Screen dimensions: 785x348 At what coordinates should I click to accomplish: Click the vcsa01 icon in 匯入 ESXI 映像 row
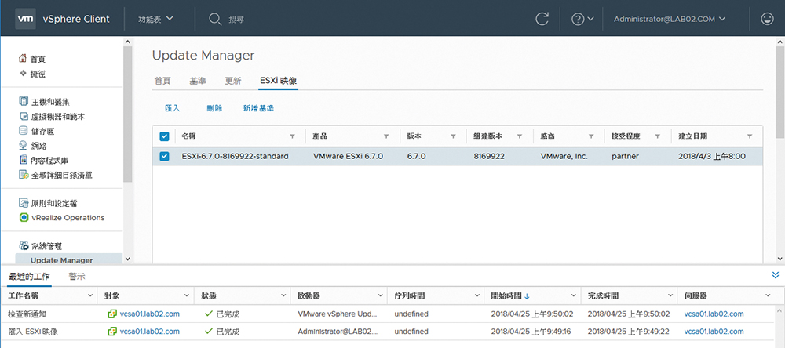coord(112,332)
